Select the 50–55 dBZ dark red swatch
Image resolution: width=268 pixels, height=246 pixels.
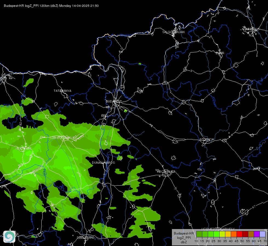click(245, 234)
